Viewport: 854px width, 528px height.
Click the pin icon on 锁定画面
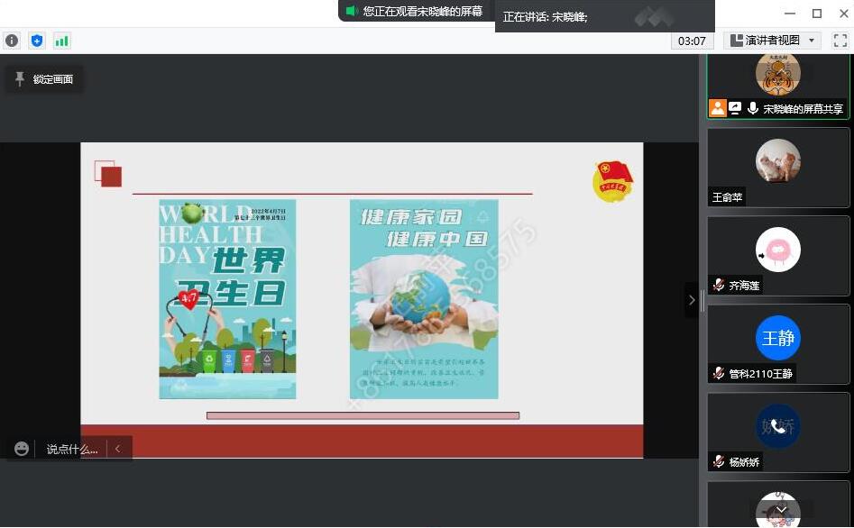20,79
